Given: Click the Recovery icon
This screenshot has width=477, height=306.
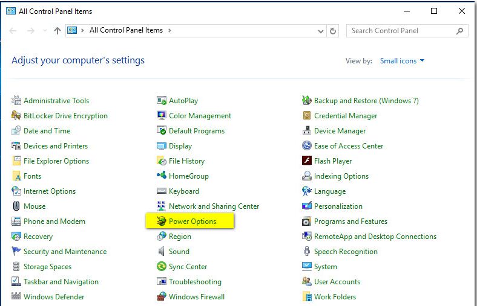Looking at the screenshot, I should point(16,236).
